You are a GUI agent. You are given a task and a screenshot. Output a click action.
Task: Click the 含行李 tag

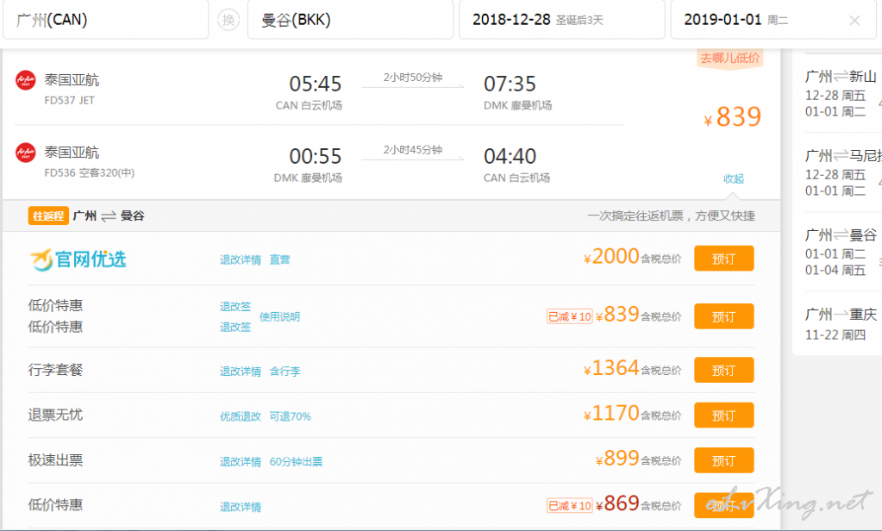point(285,372)
